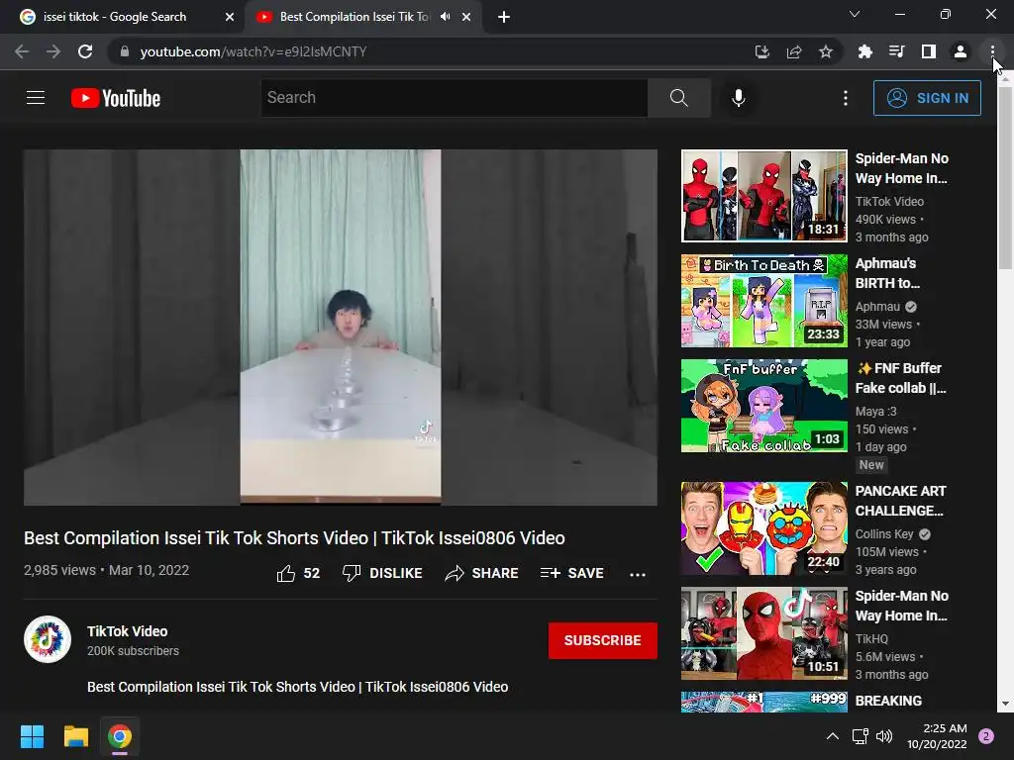The image size is (1014, 760).
Task: Open FNF Buffer Fake collab thumbnail
Action: click(763, 405)
